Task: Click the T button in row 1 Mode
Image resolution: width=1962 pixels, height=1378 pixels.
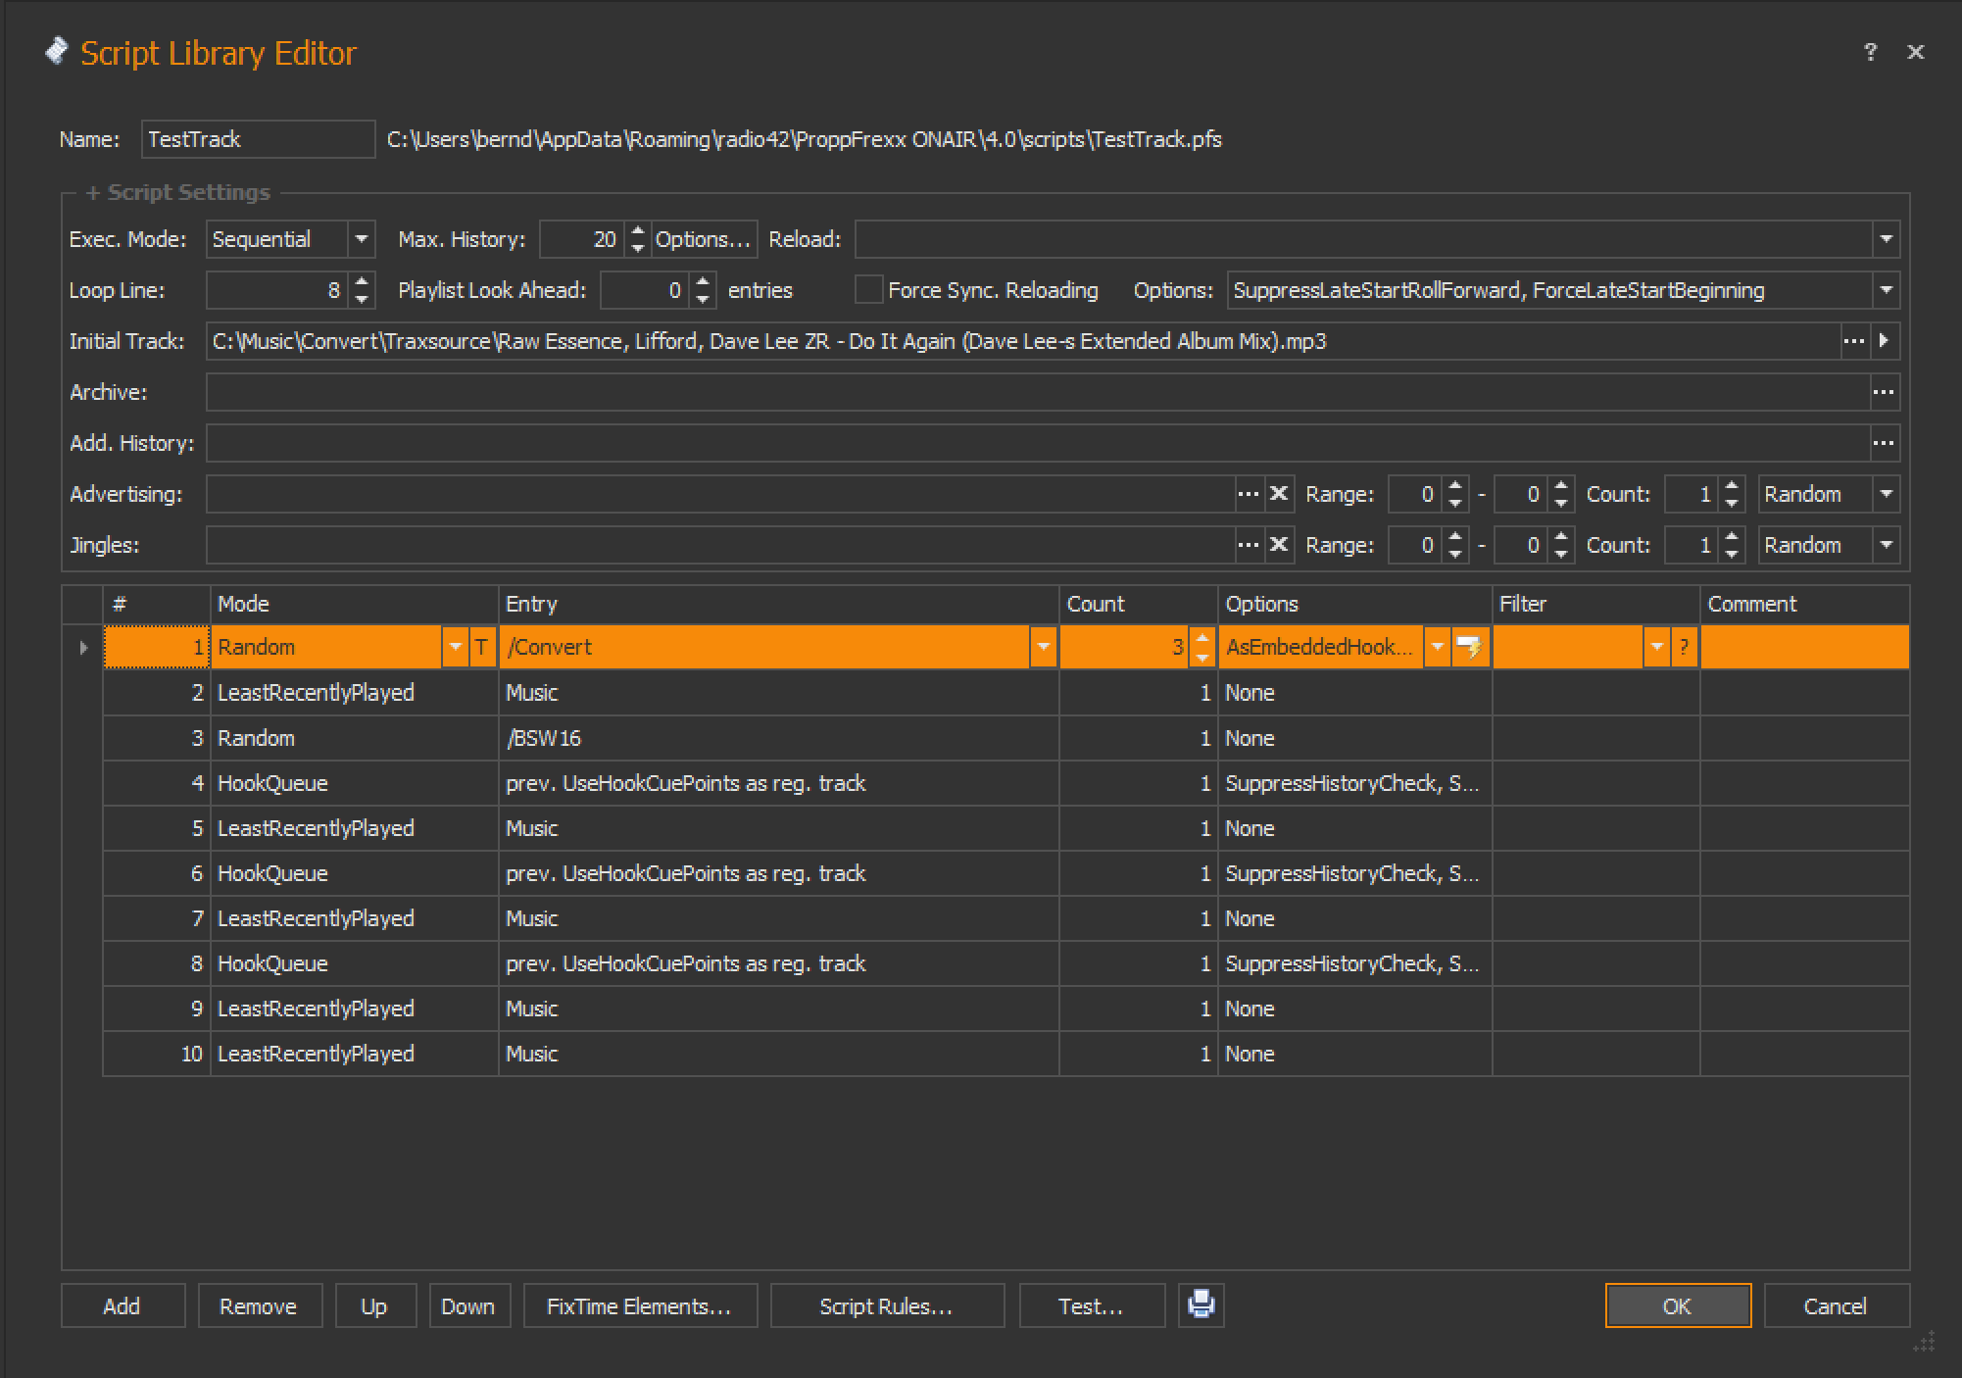Action: (481, 647)
